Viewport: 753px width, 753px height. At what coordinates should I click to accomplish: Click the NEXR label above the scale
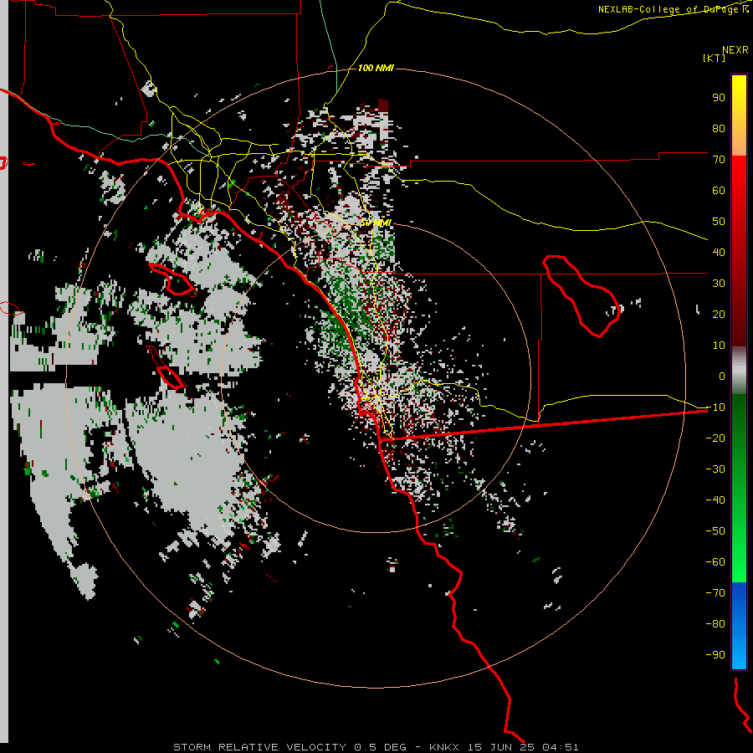[735, 50]
